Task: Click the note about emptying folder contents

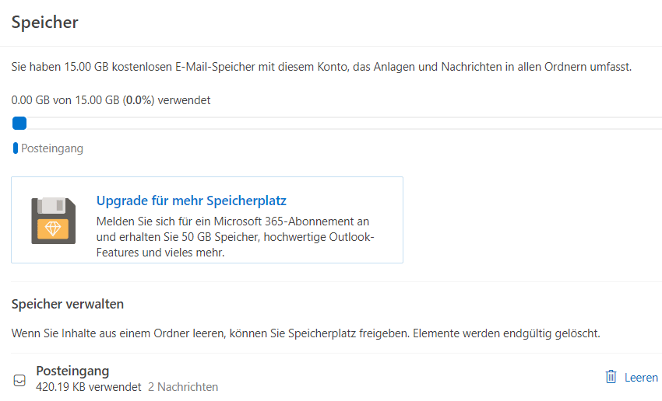Action: click(x=305, y=333)
